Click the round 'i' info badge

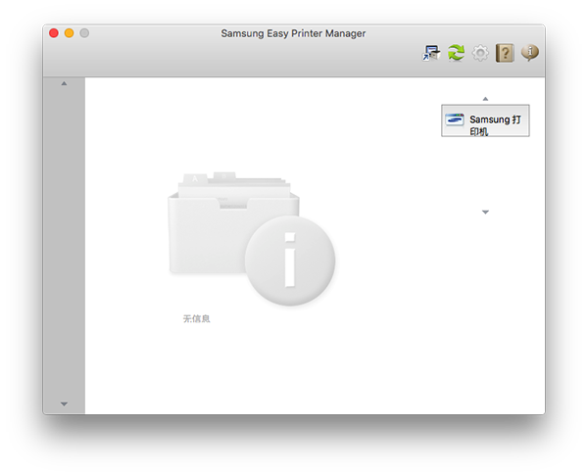tap(289, 262)
